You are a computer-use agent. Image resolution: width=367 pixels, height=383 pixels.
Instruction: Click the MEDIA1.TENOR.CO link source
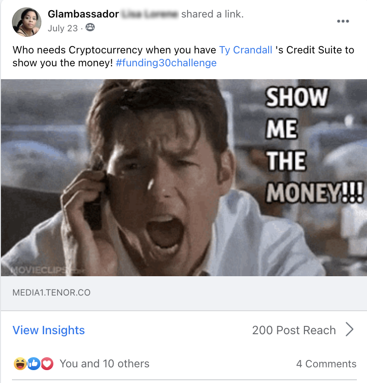pyautogui.click(x=52, y=293)
